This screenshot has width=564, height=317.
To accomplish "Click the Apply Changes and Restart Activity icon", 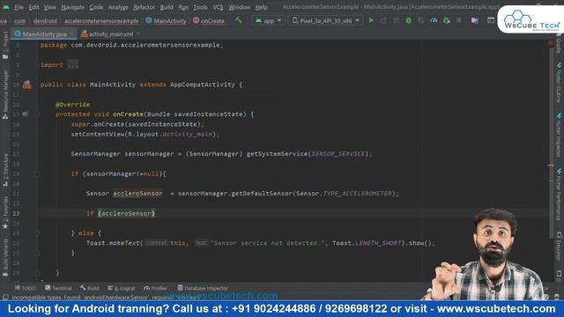I will (x=384, y=20).
